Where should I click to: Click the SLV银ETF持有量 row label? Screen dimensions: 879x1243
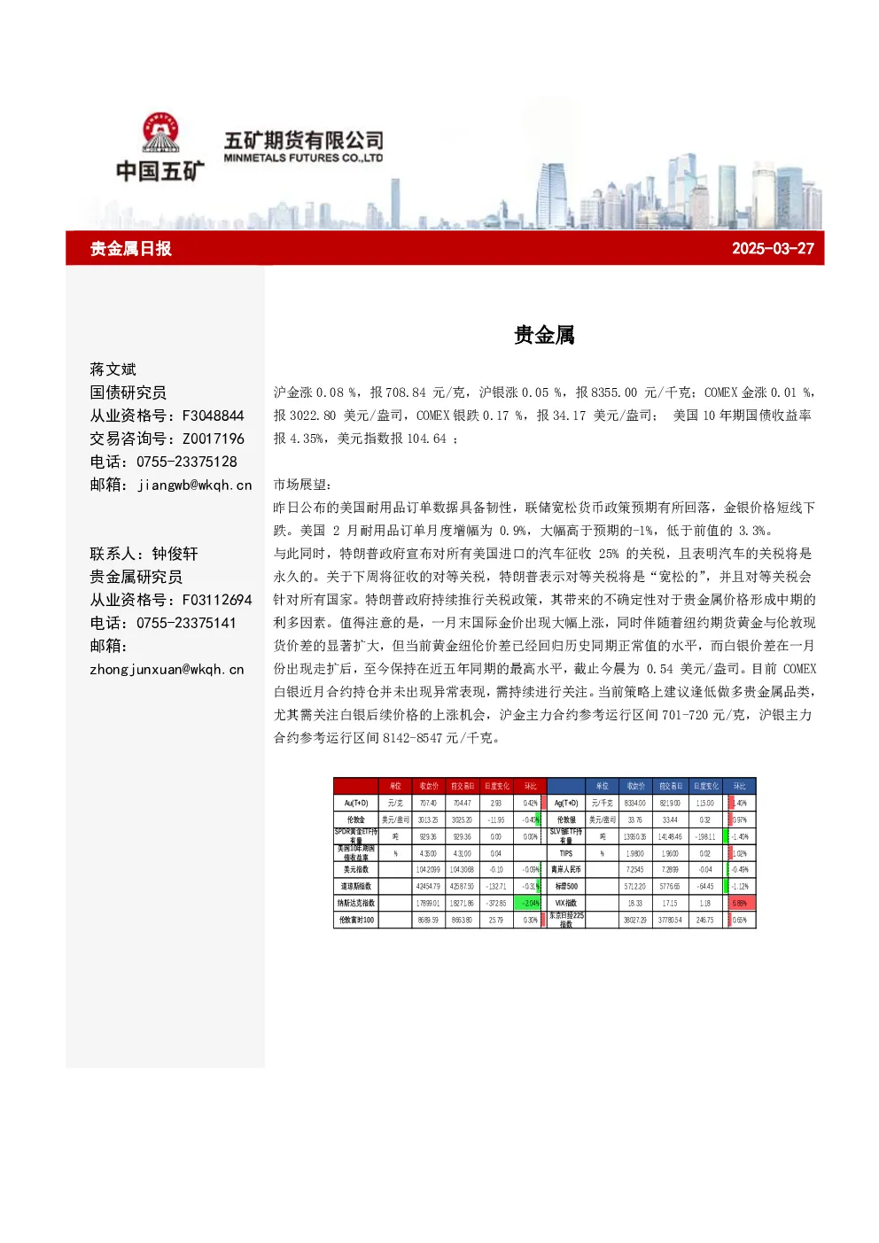pyautogui.click(x=566, y=836)
